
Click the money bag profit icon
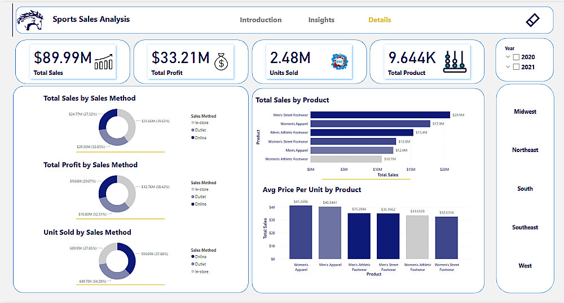click(x=221, y=61)
